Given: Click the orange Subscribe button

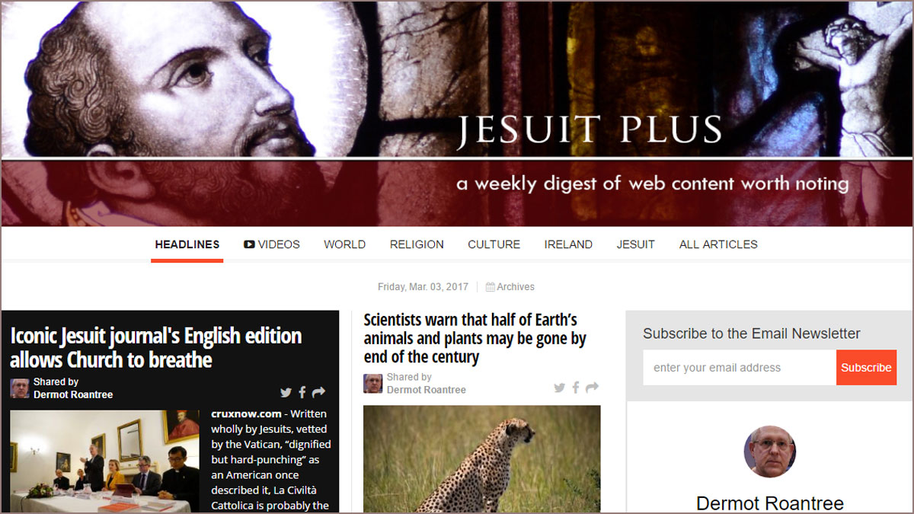Looking at the screenshot, I should click(x=866, y=368).
